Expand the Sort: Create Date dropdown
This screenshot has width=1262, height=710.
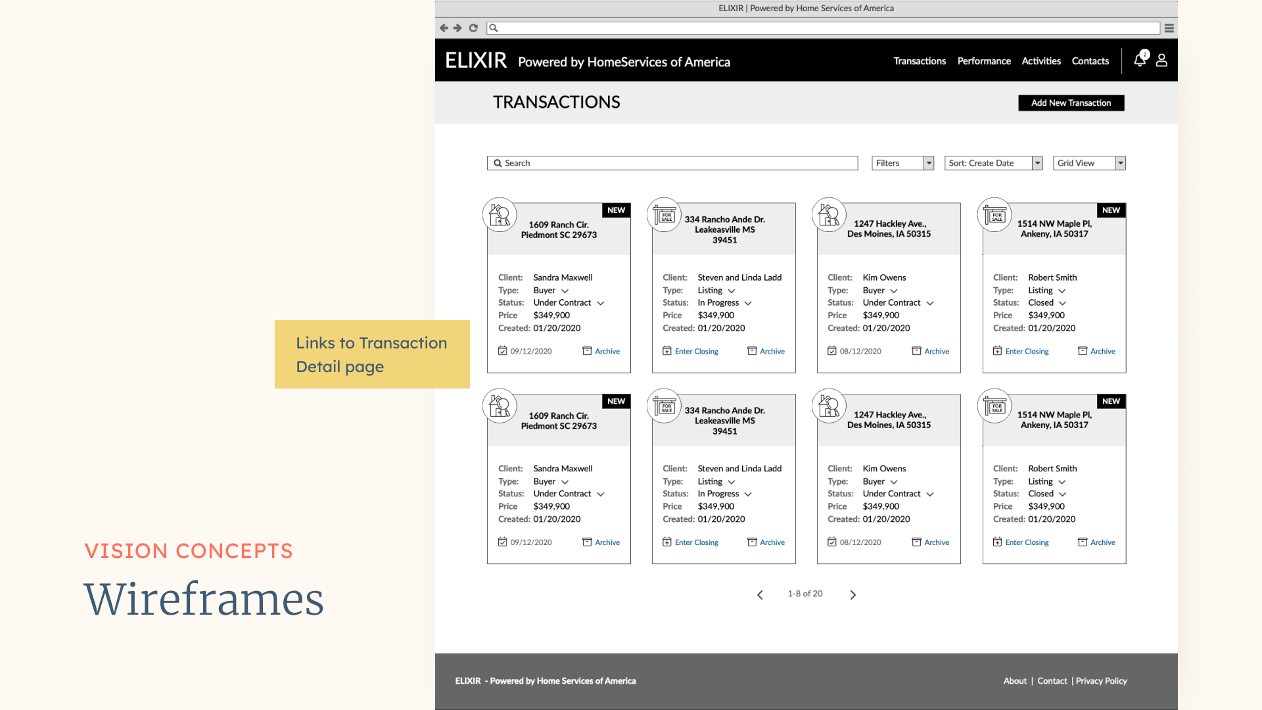[x=993, y=163]
